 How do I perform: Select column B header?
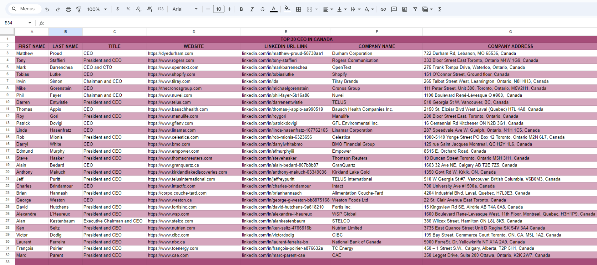coord(66,32)
